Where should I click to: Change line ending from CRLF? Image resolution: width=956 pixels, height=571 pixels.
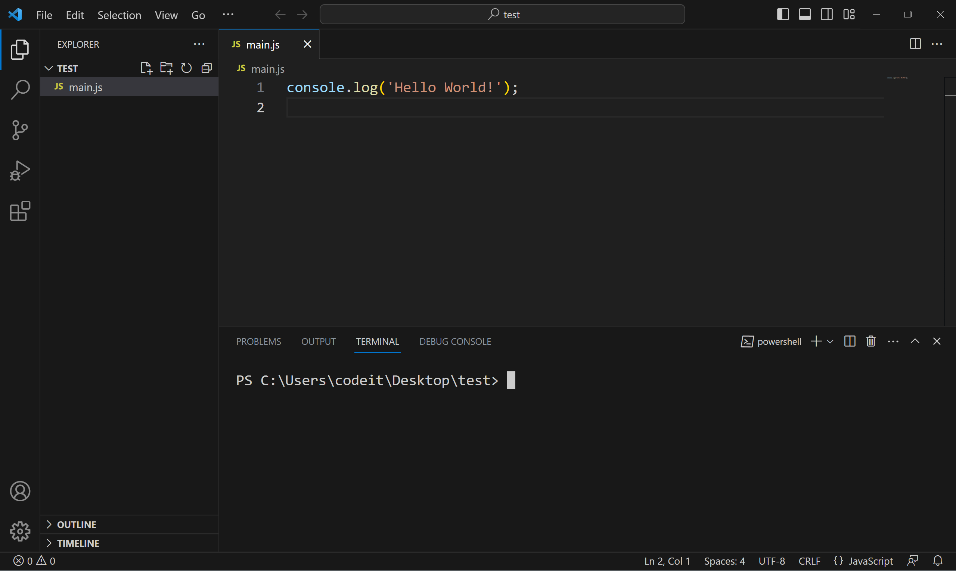(809, 561)
